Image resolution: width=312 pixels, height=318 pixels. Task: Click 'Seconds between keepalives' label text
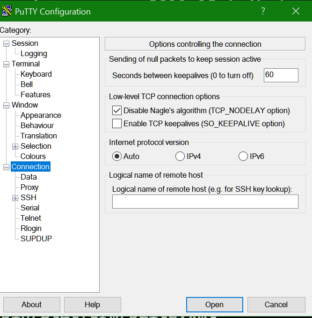(183, 75)
